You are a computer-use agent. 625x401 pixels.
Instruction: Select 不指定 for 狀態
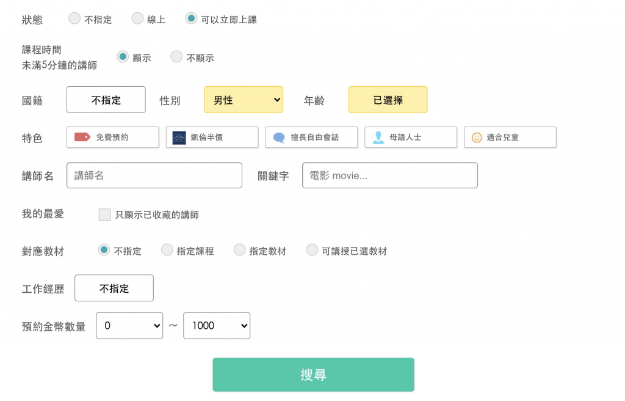pyautogui.click(x=74, y=18)
